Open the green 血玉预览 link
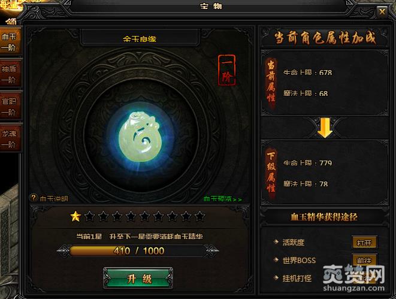Screen dimensions: 396x299 point(222,199)
